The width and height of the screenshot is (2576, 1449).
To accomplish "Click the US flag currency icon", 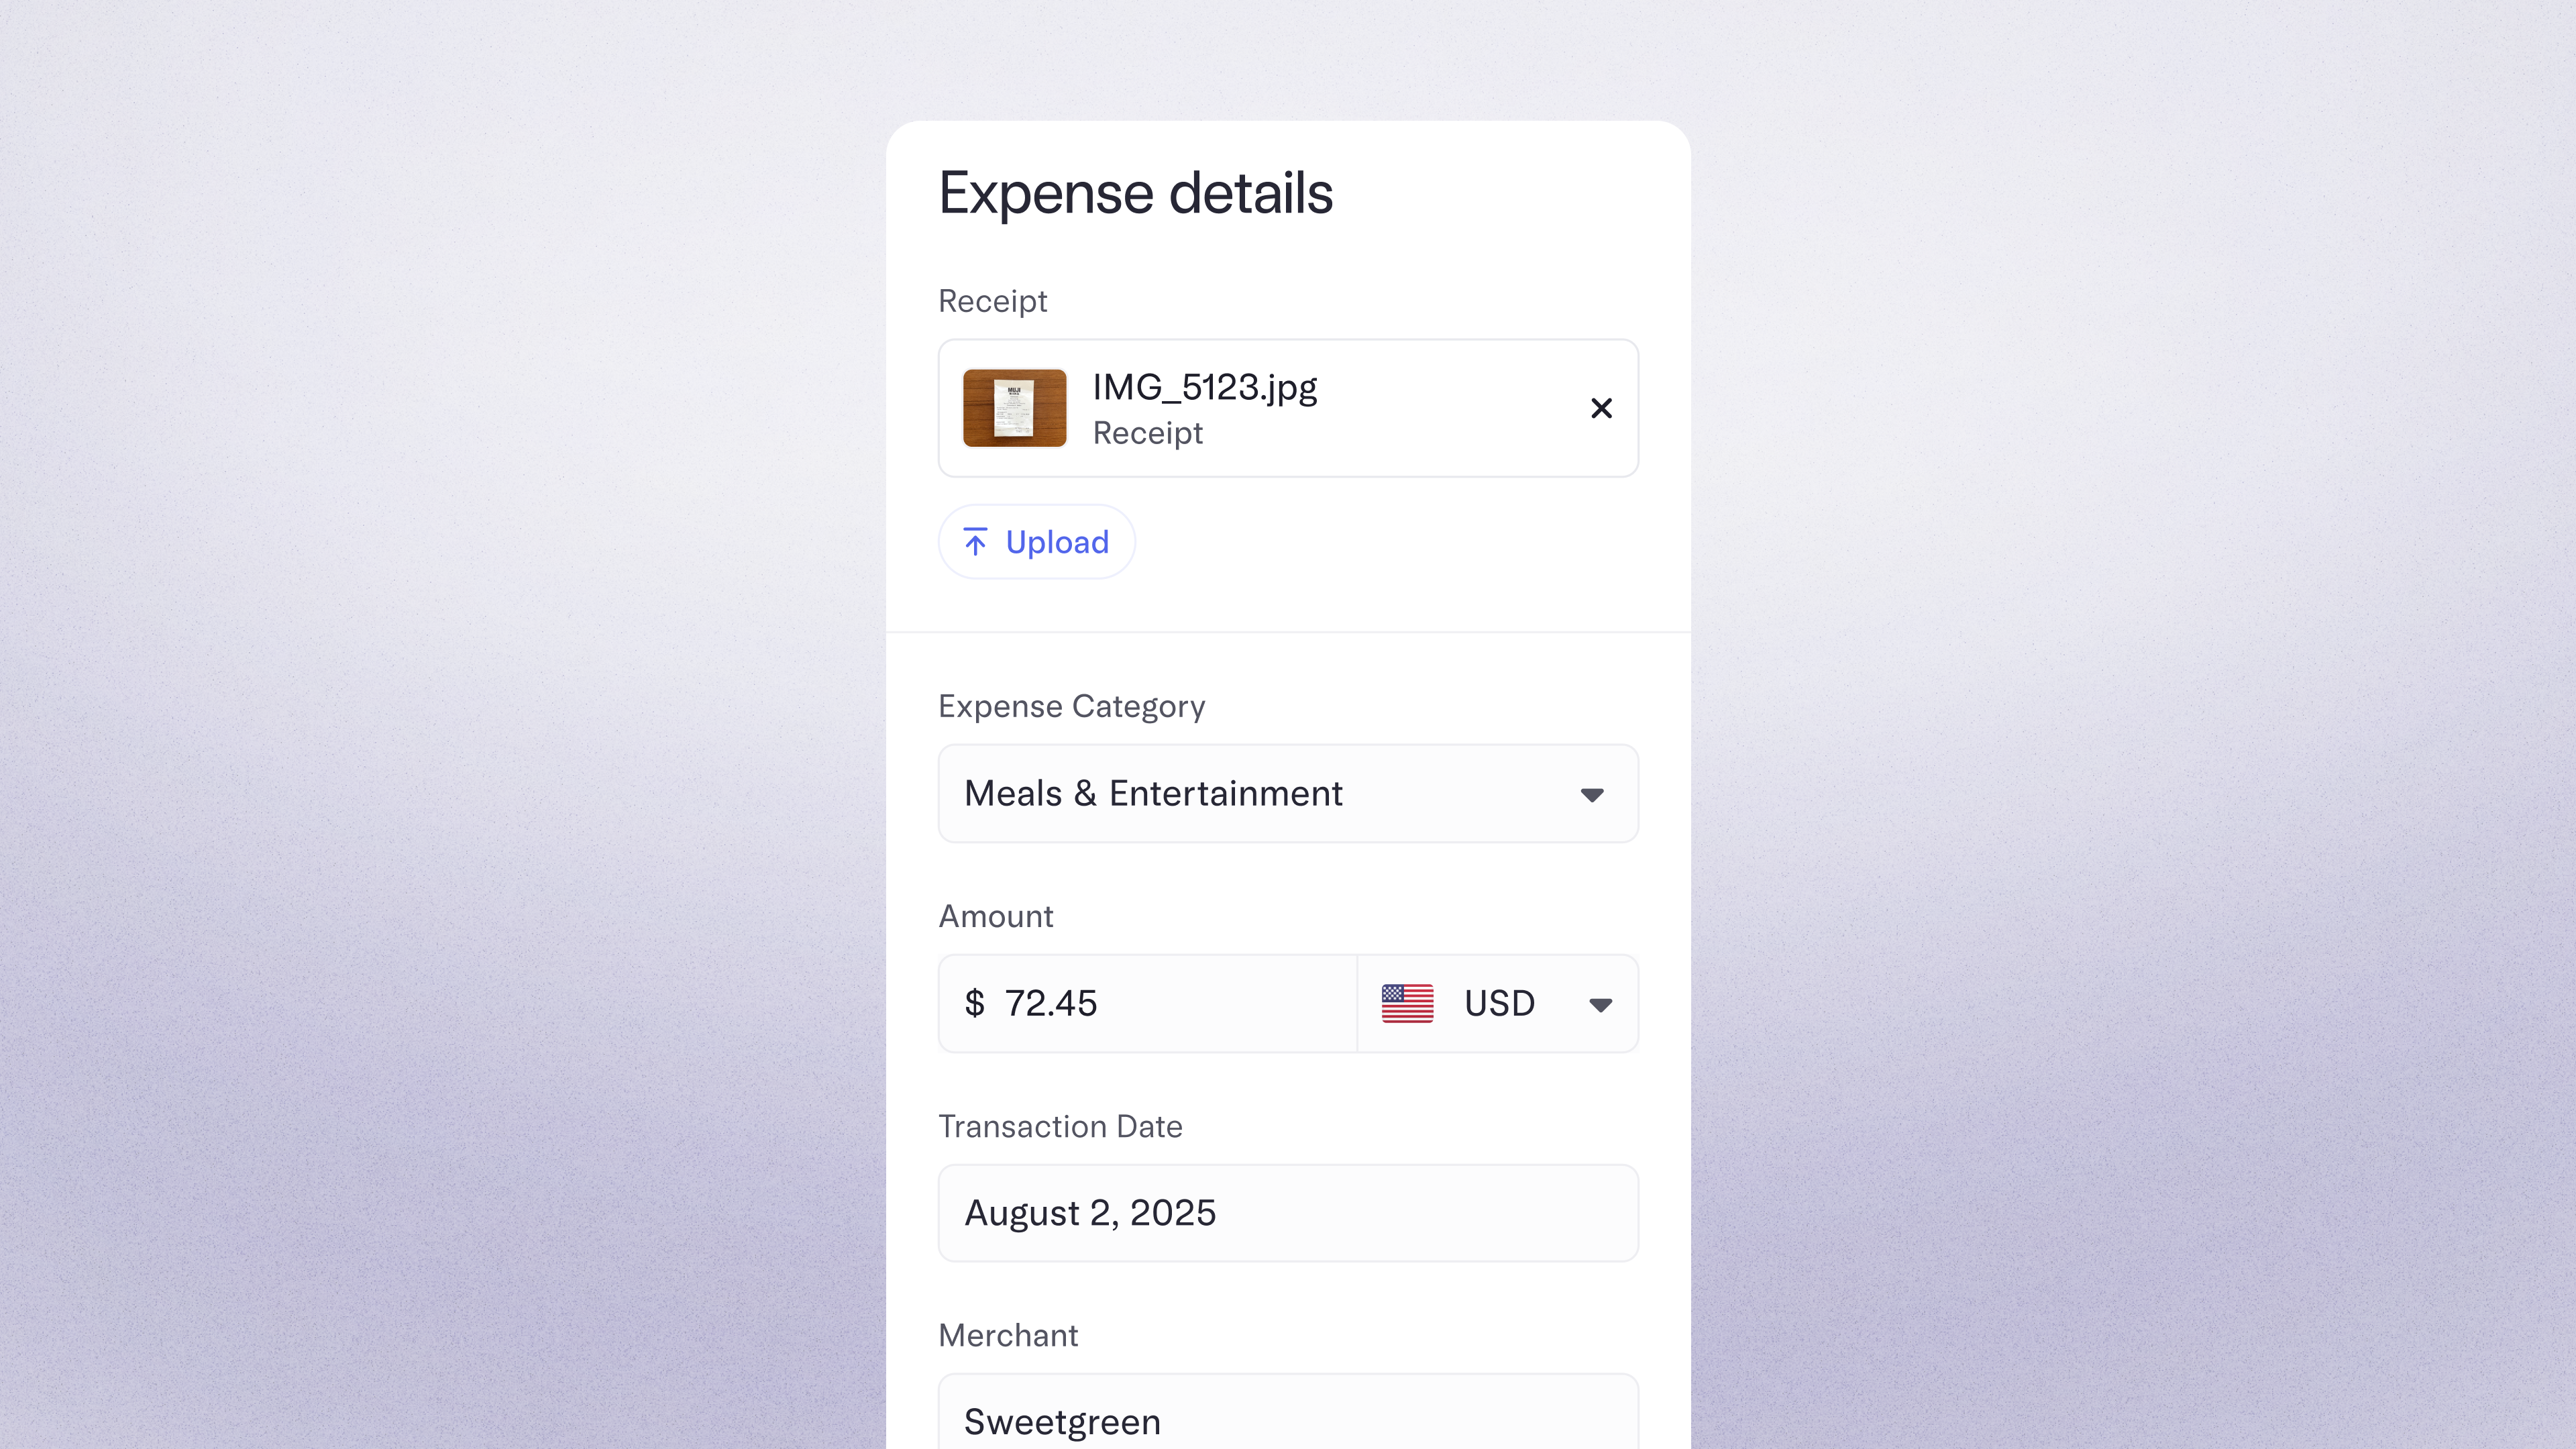I will (x=1407, y=1003).
